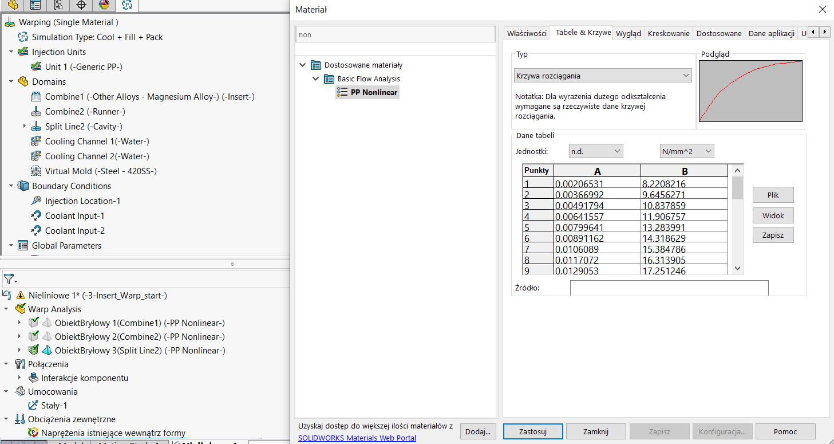834x444 pixels.
Task: Select the PP Nonlinear material icon
Action: pos(342,92)
